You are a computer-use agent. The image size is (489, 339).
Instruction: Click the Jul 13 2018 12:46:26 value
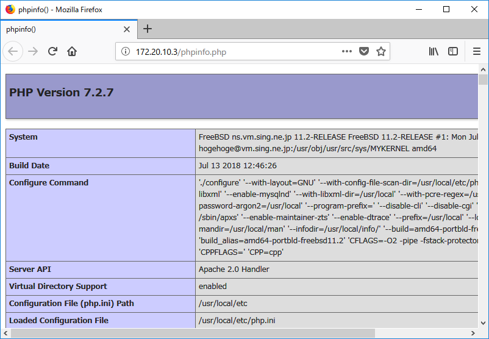[x=238, y=166]
